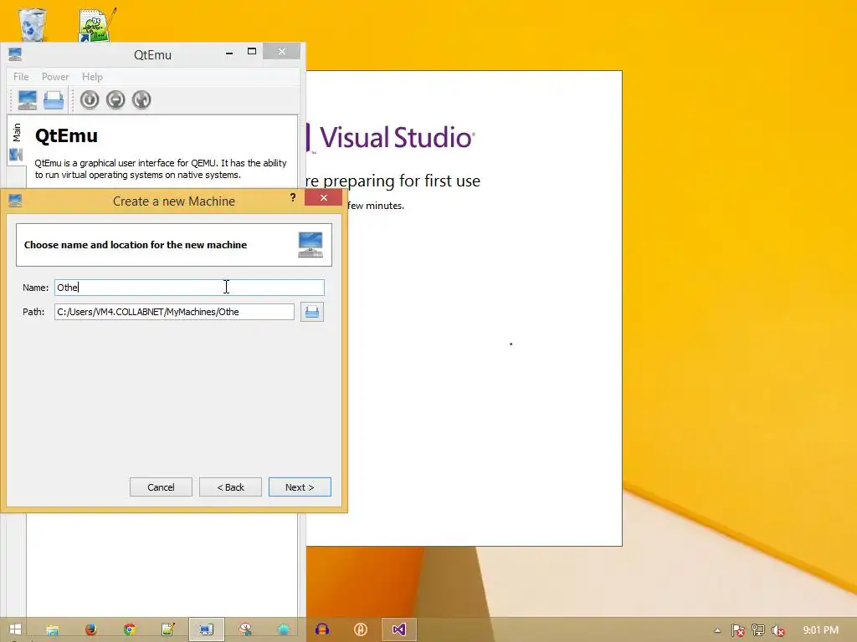Click the Visual Studio logo text in the splash window

(396, 137)
